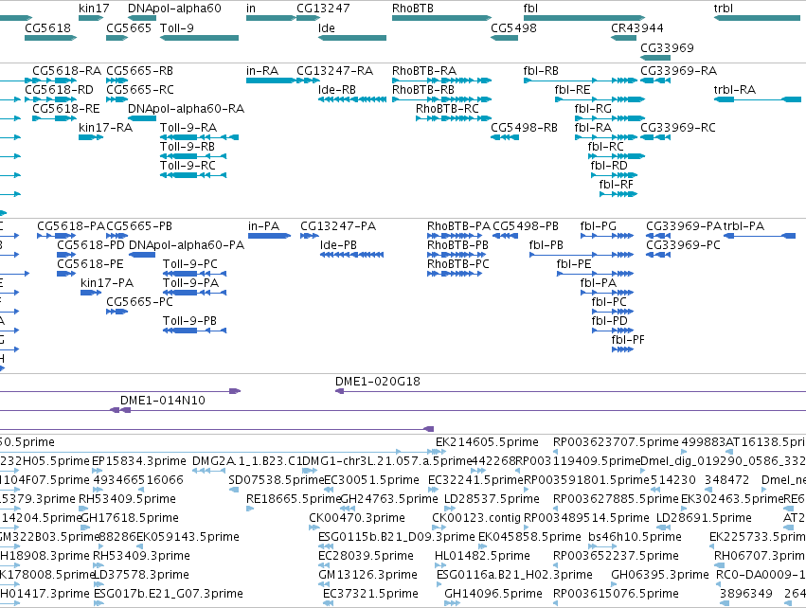Click the RhoBTB-PB protein label

458,245
